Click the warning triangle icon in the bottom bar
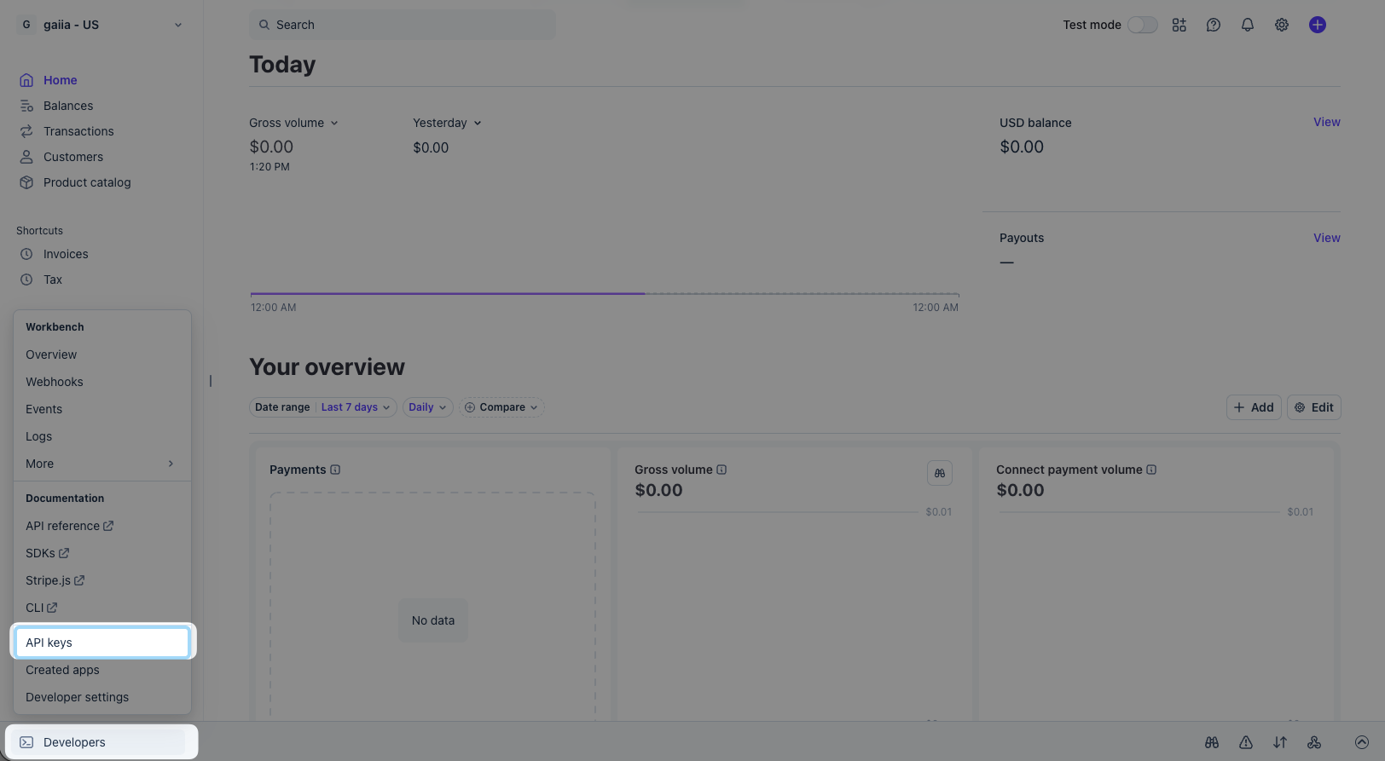Screen dimensions: 1385x761 pos(1246,742)
